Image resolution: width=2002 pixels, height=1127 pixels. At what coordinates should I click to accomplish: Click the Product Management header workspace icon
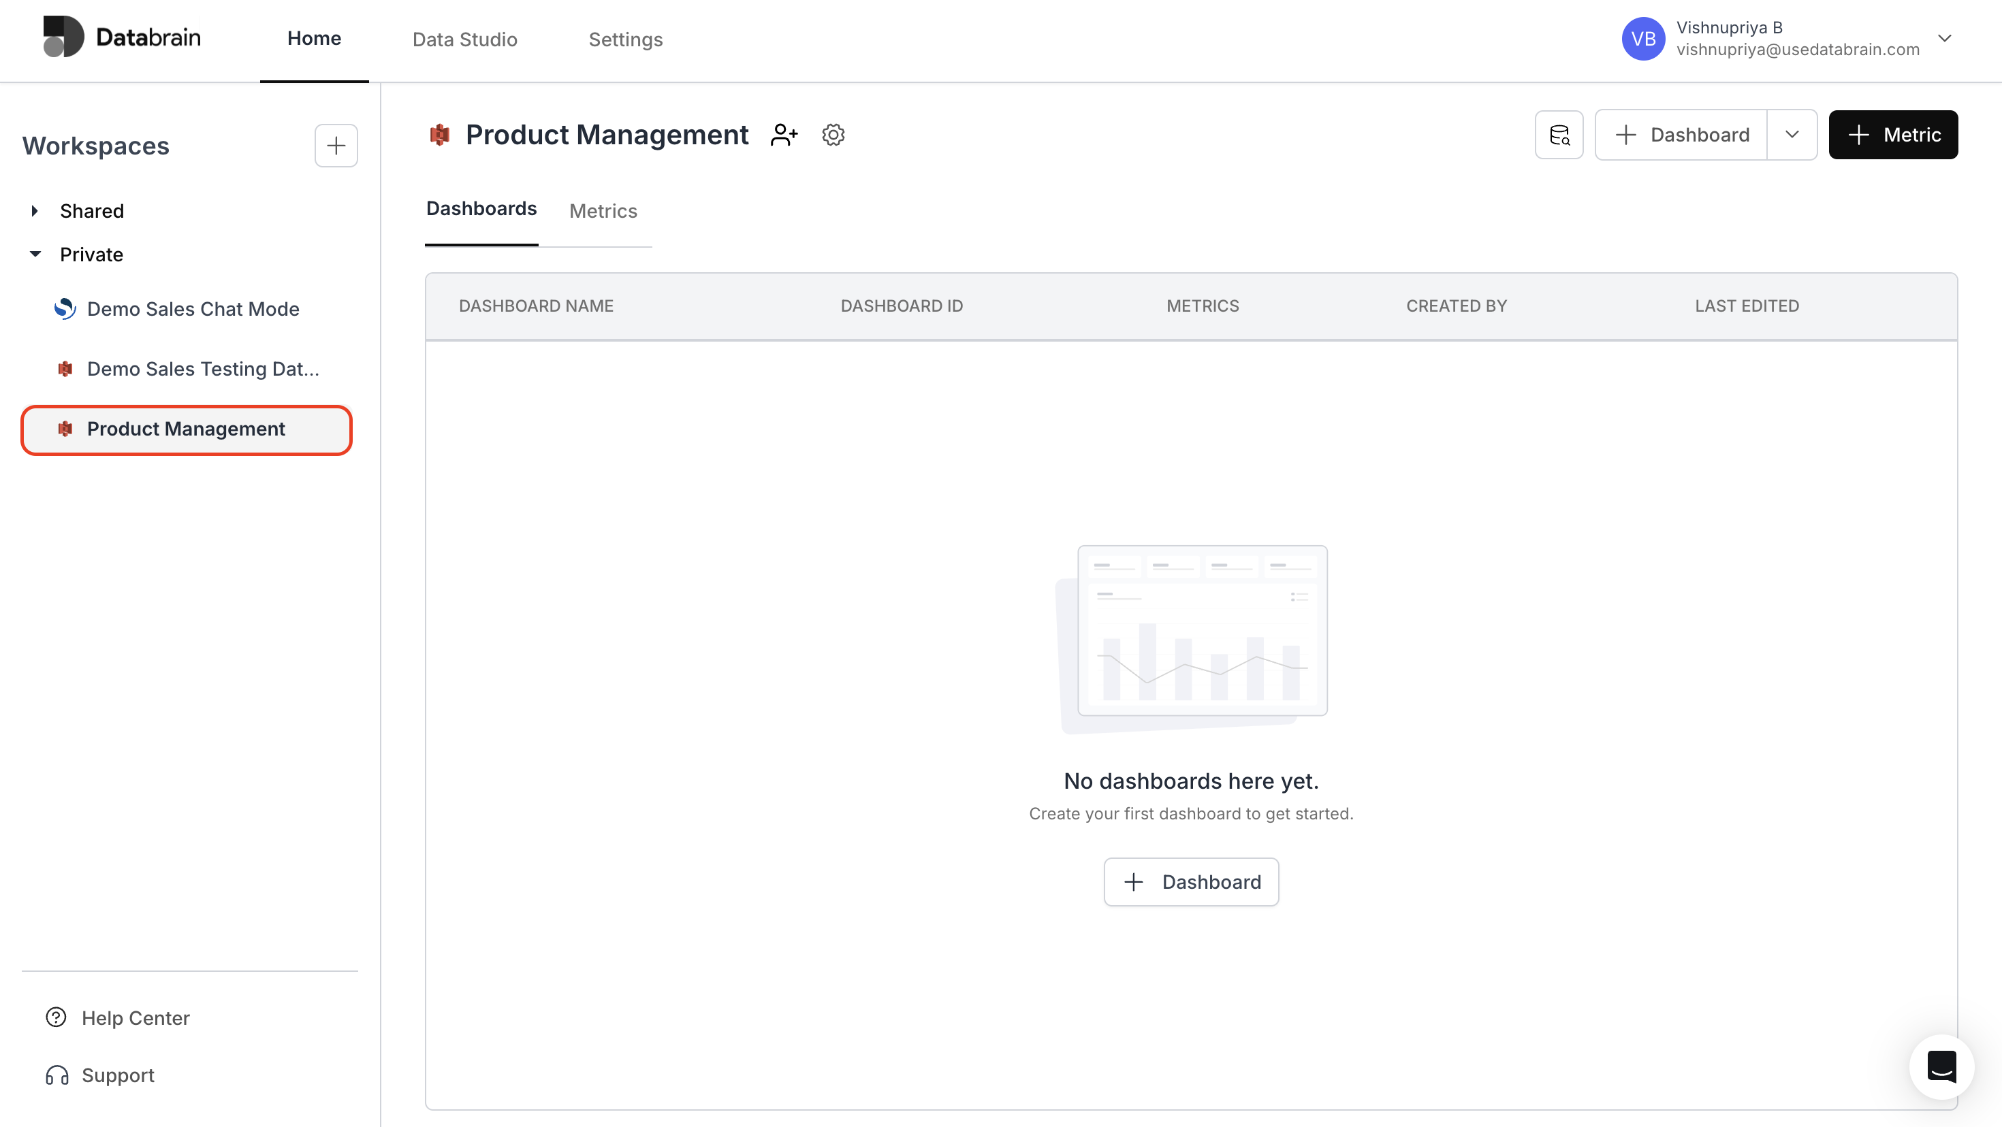point(440,135)
